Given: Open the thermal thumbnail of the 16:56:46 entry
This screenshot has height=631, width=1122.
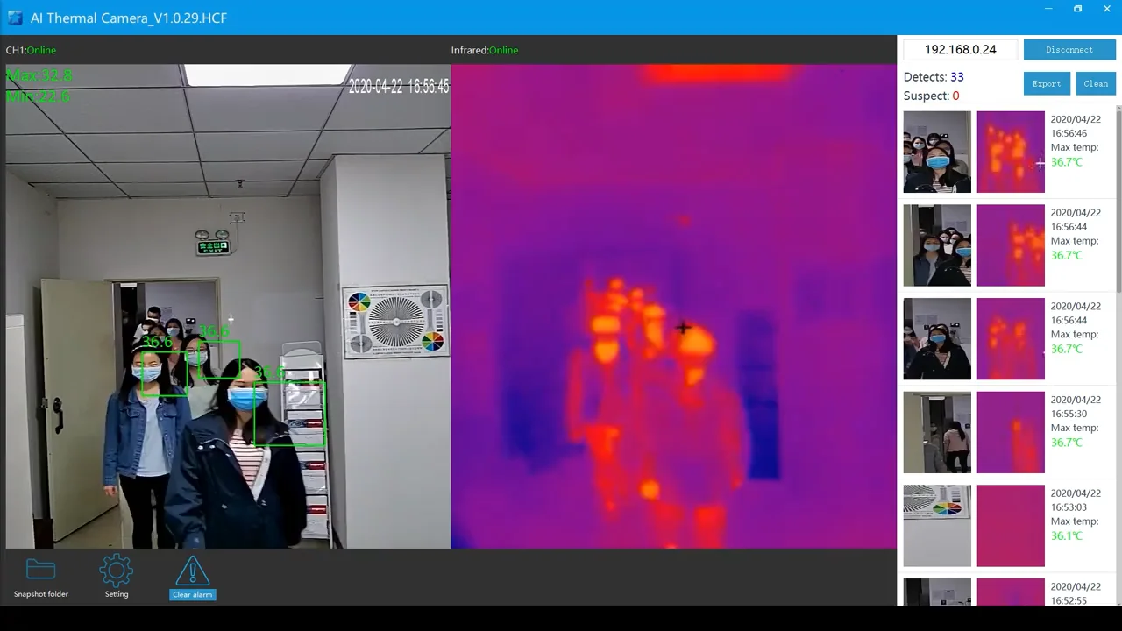Looking at the screenshot, I should [x=1011, y=152].
